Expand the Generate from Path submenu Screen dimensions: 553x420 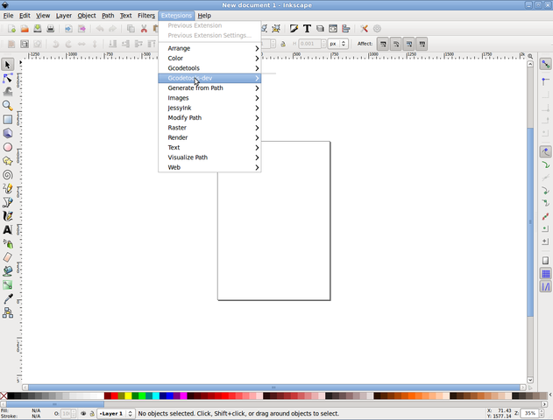[209, 88]
